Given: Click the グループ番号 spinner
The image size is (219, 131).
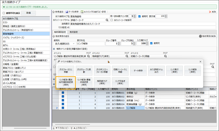Looking at the screenshot, I should point(119,44).
